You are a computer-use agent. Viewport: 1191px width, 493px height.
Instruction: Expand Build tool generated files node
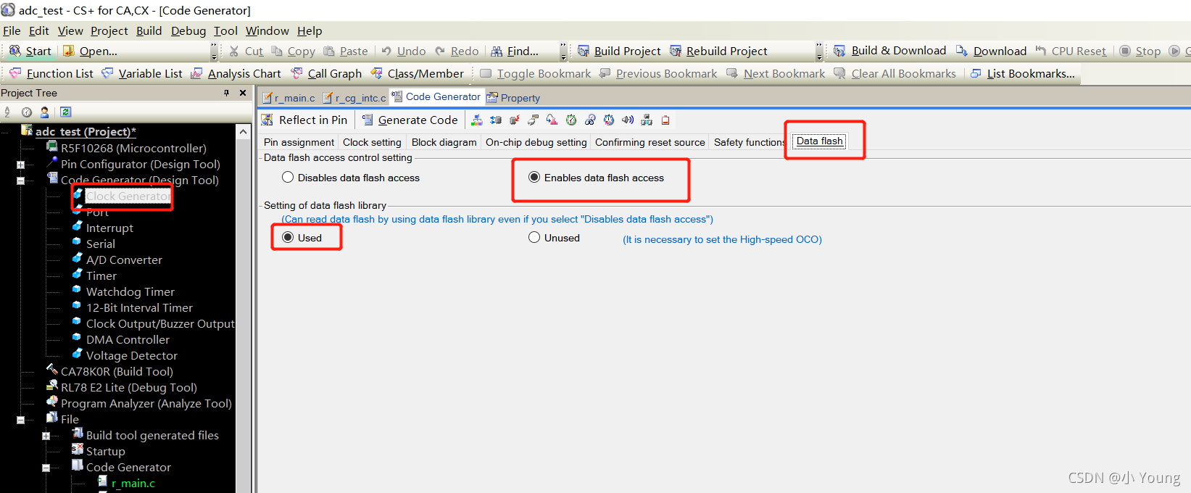click(46, 436)
